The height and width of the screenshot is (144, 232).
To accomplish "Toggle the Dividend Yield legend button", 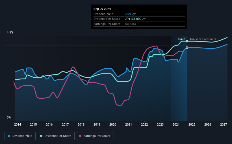I will [20, 136].
